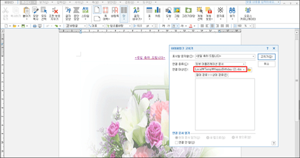Toggle right paragraph alignment
300x158 pixels.
[x=217, y=26]
